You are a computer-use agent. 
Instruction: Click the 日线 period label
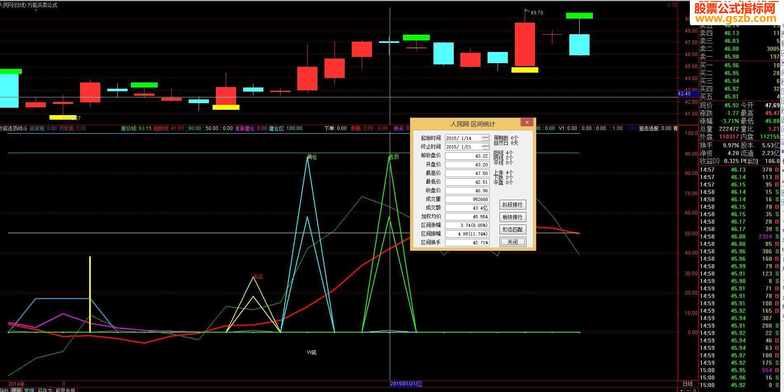pyautogui.click(x=687, y=384)
